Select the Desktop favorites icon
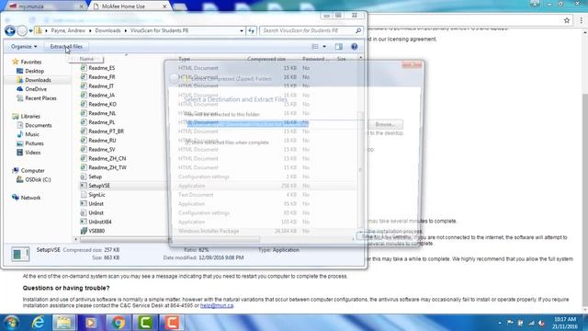This screenshot has height=331, width=588. (20, 71)
